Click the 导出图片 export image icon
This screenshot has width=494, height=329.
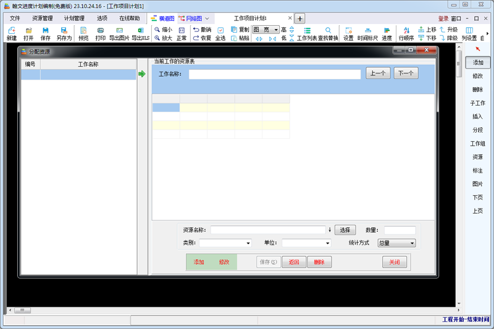(119, 30)
